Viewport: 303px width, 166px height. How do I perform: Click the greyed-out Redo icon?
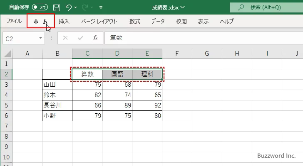(x=85, y=7)
